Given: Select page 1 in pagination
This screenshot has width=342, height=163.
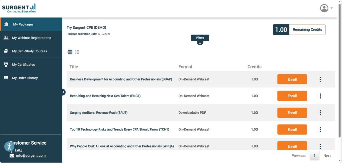Looking at the screenshot, I should 314,156.
